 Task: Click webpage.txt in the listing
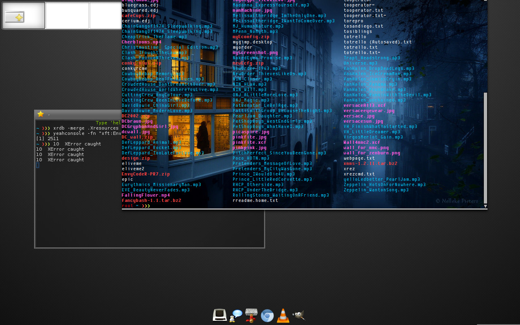(359, 158)
